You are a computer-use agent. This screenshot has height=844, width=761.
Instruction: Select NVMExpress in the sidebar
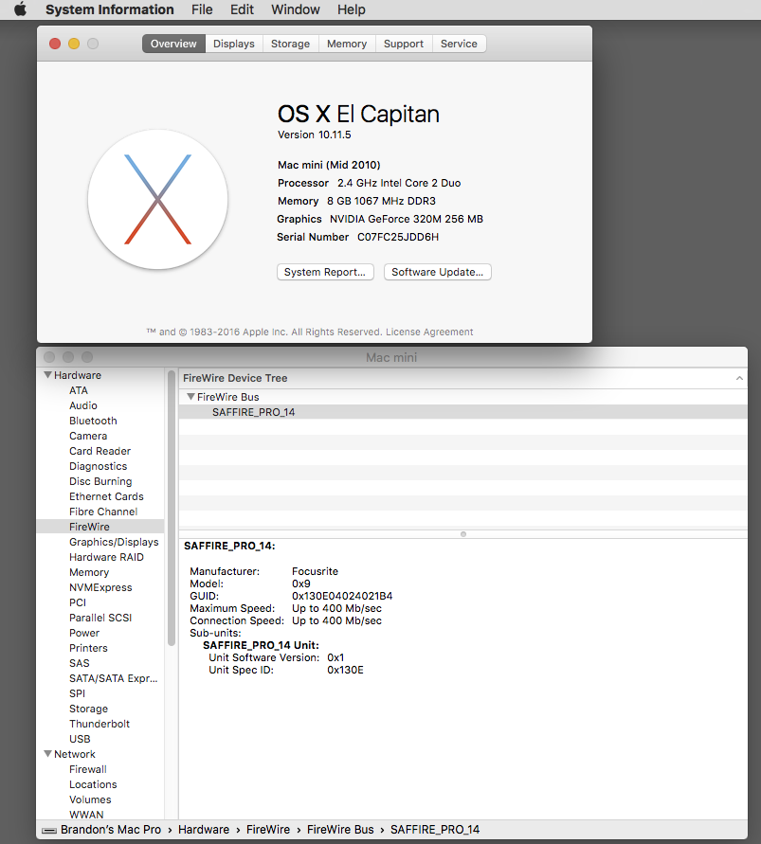pyautogui.click(x=100, y=587)
